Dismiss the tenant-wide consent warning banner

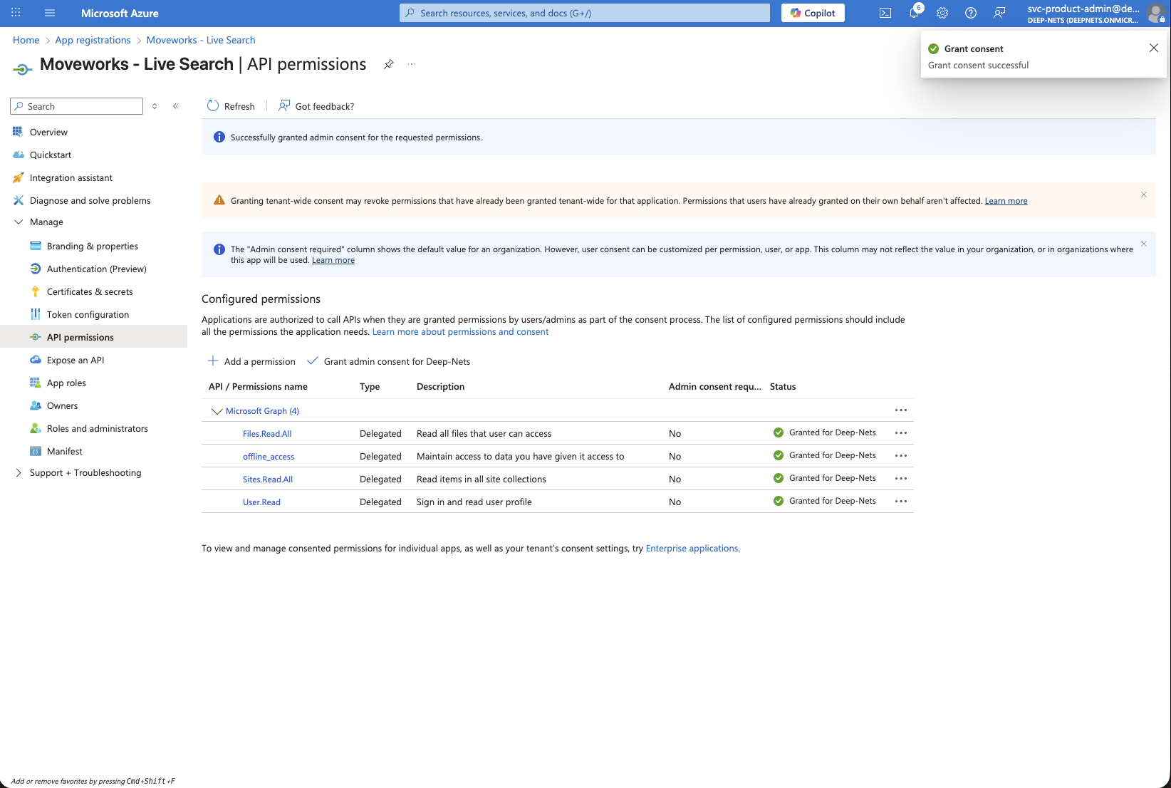[1144, 195]
